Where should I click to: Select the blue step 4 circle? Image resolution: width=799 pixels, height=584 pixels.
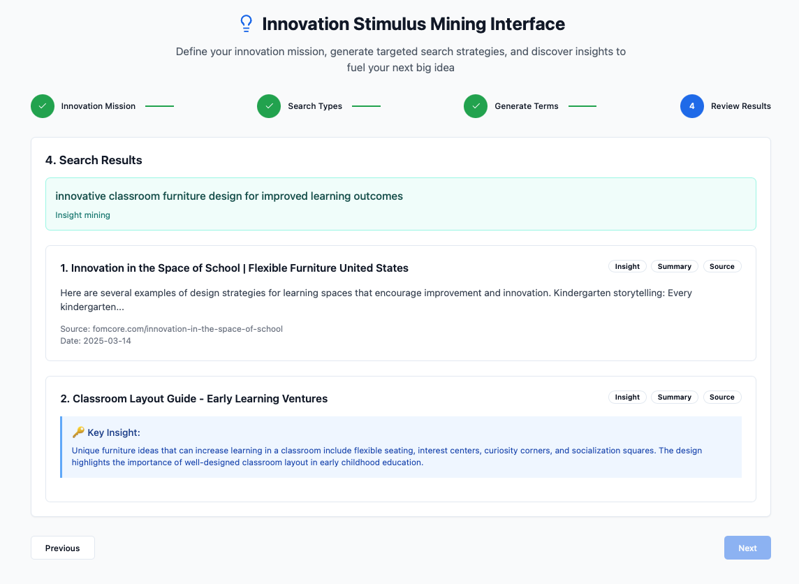tap(691, 106)
